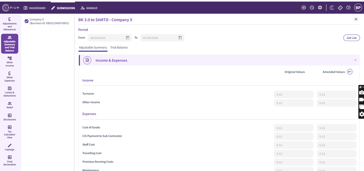The image size is (364, 171).
Task: Open the settings gear in header
Action: (320, 8)
